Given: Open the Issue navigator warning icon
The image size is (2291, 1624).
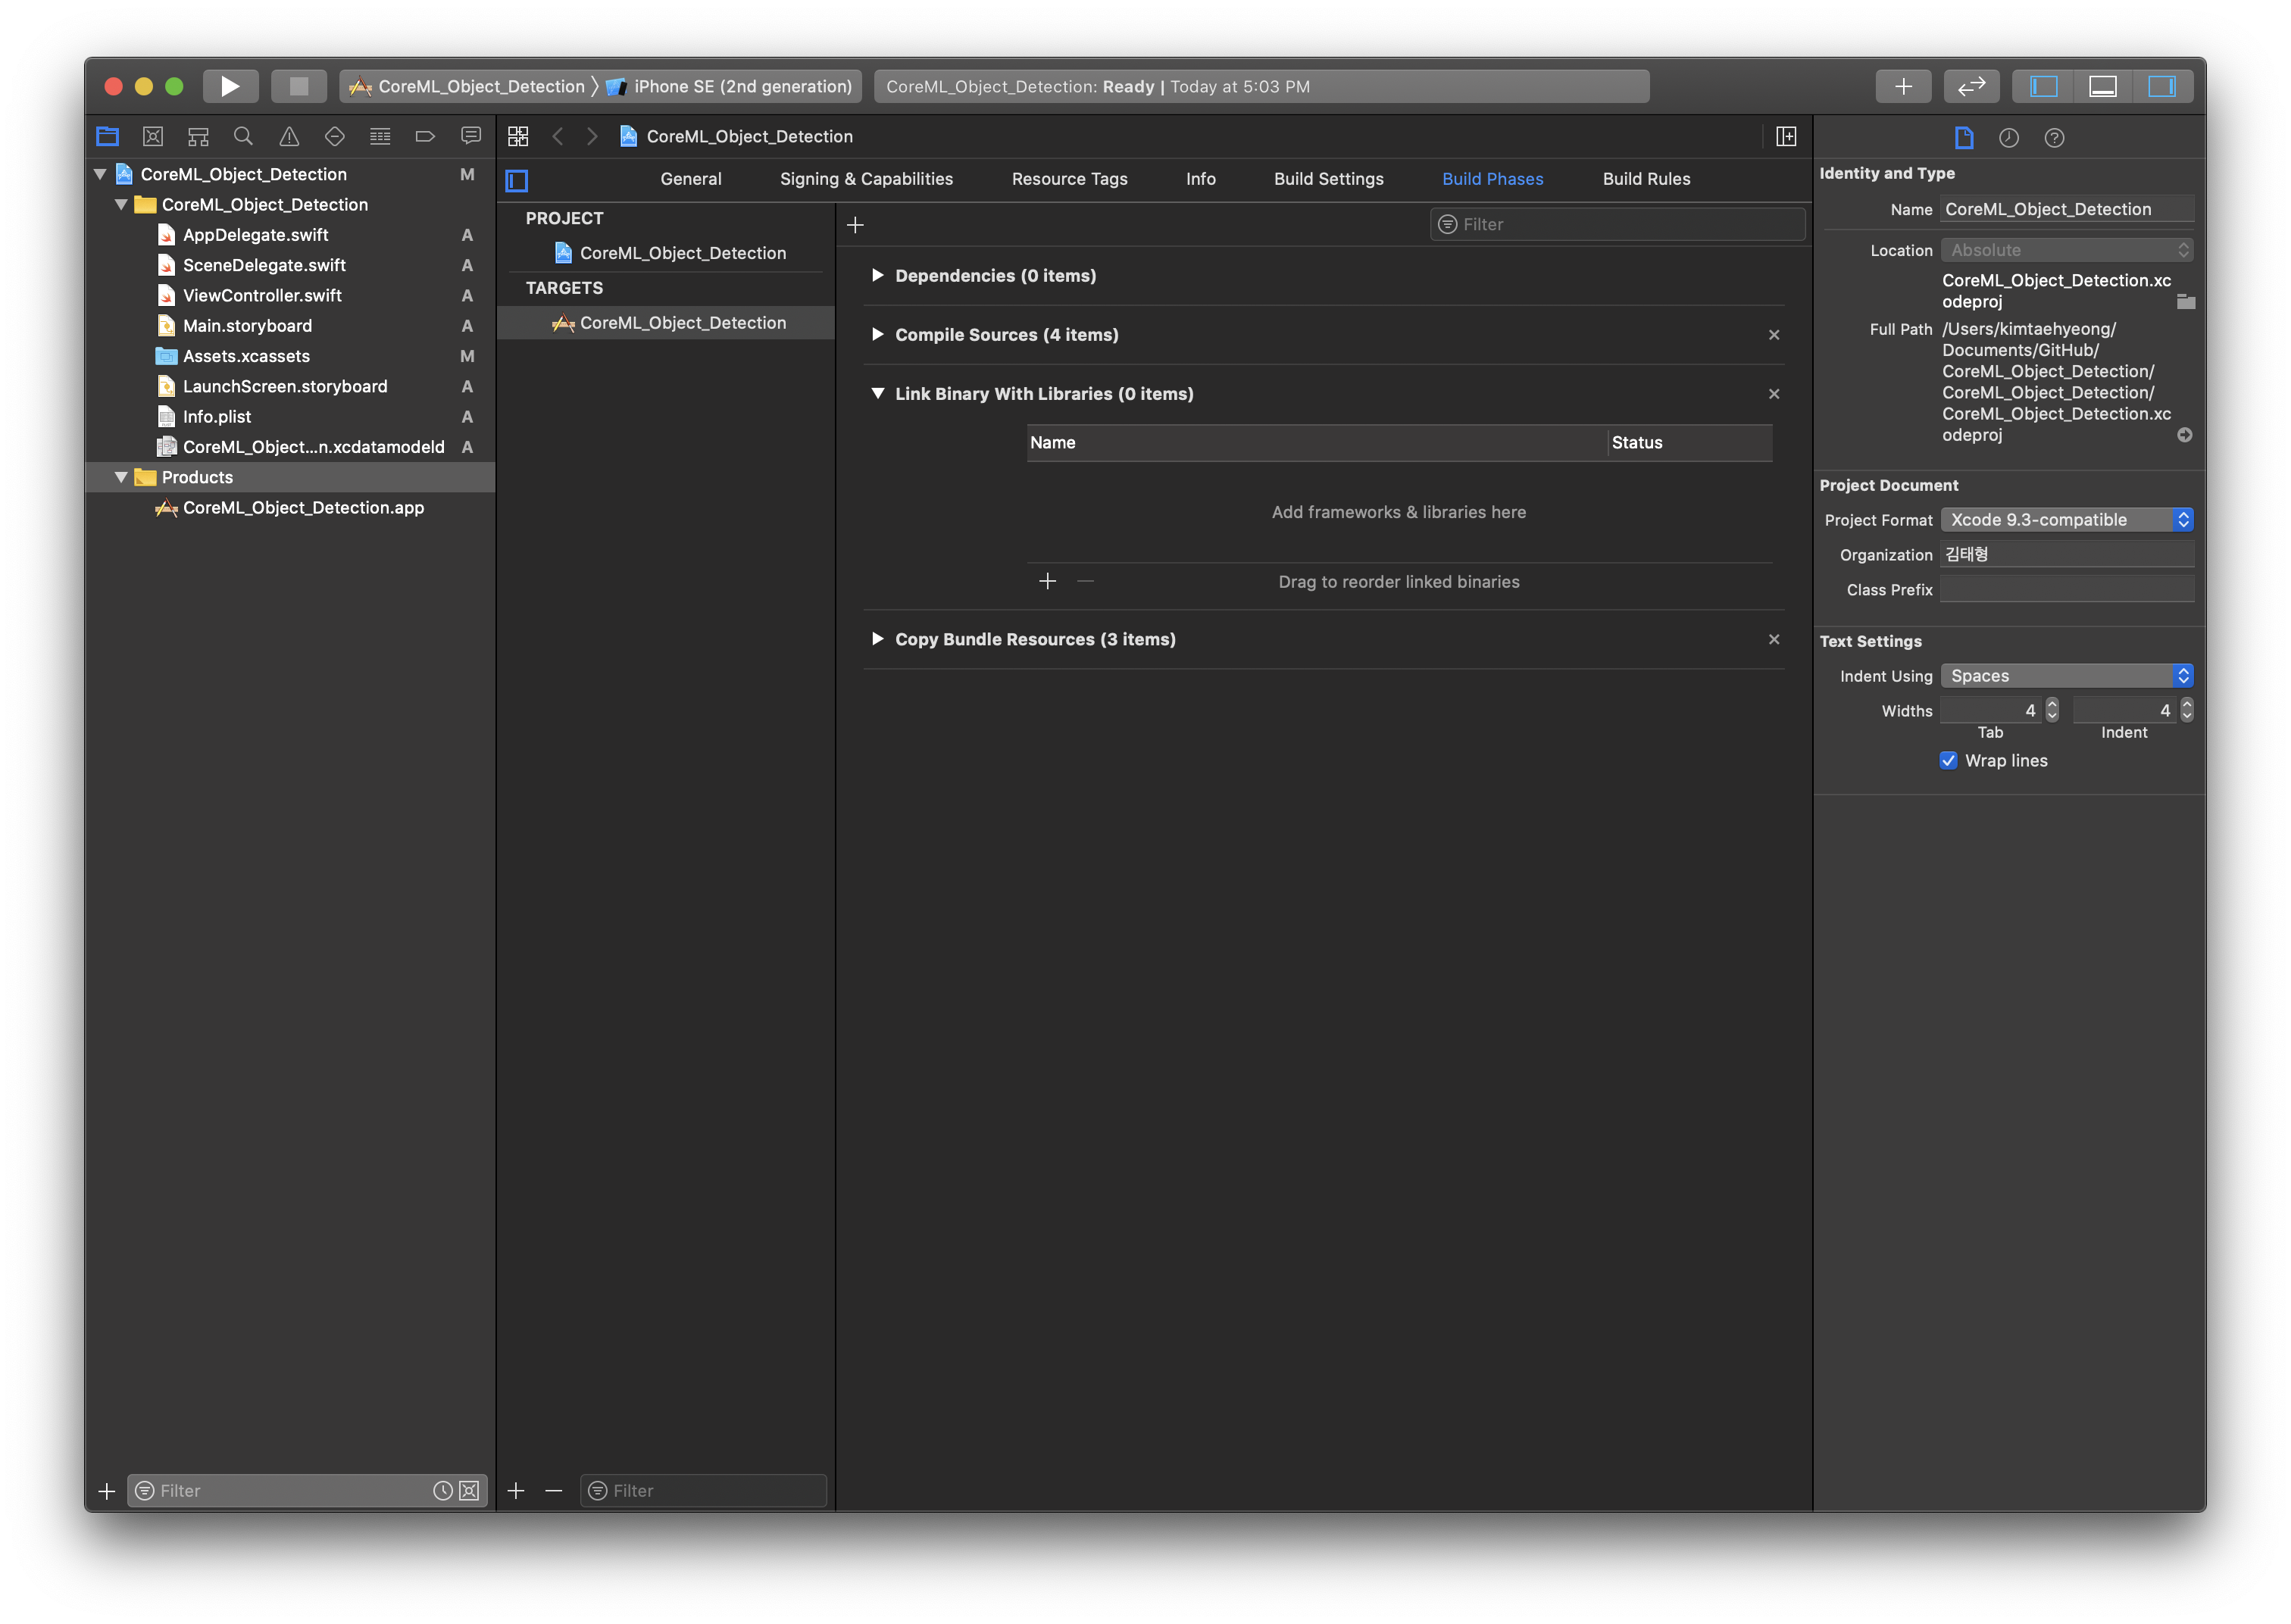Looking at the screenshot, I should click(289, 136).
